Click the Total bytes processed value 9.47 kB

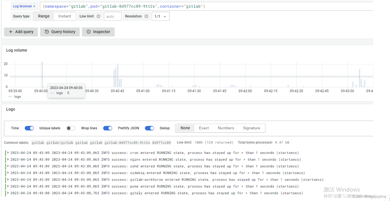tap(282, 142)
